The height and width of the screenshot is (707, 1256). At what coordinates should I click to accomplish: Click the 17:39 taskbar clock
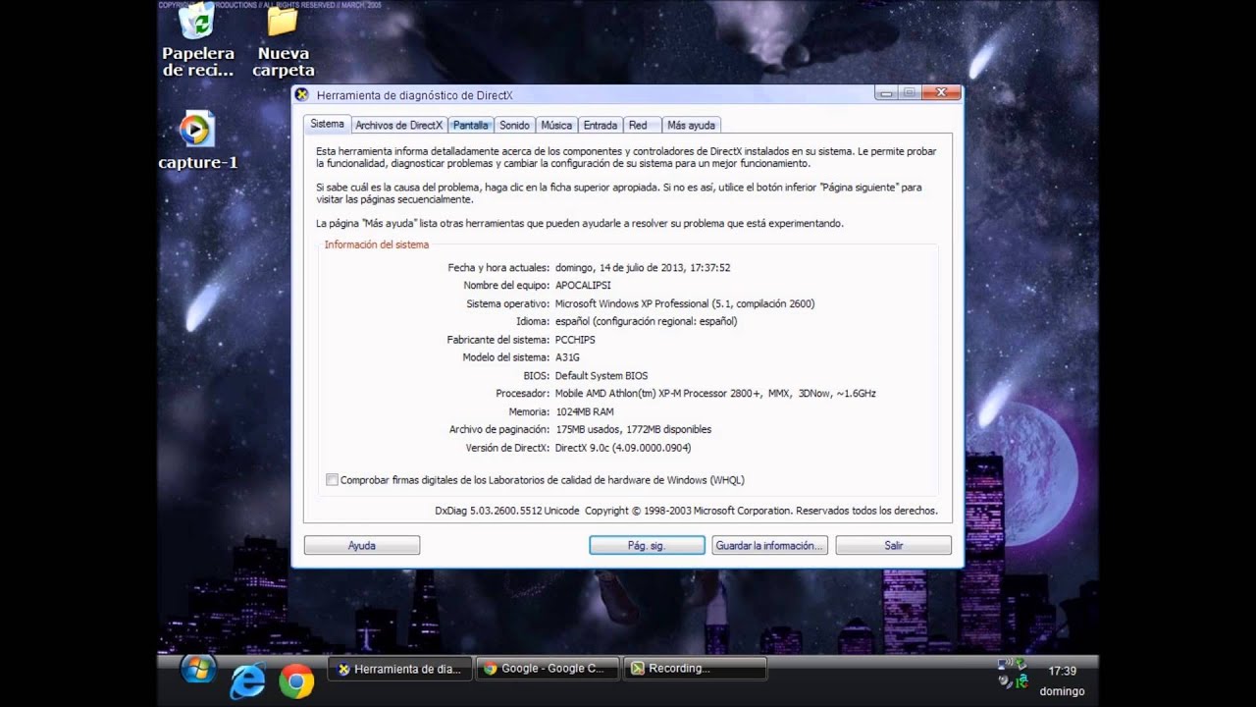pos(1062,672)
